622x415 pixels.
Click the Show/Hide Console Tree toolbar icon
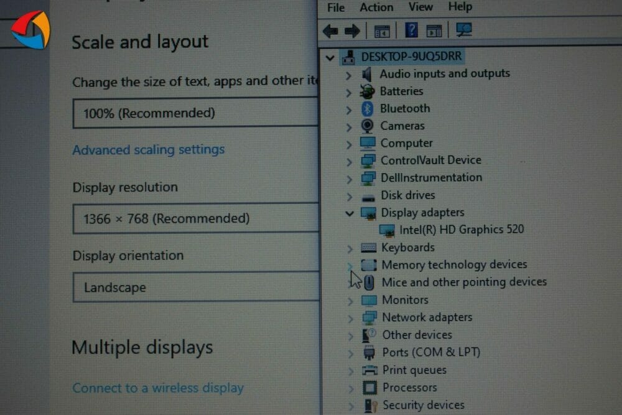pyautogui.click(x=382, y=31)
